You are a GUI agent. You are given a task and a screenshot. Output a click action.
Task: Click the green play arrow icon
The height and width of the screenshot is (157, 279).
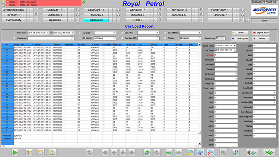[x=15, y=152]
